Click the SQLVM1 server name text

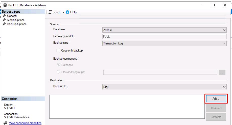click(9, 108)
